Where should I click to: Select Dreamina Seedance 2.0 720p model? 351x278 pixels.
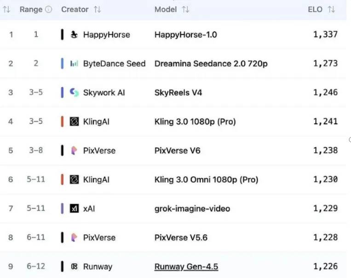click(x=211, y=64)
